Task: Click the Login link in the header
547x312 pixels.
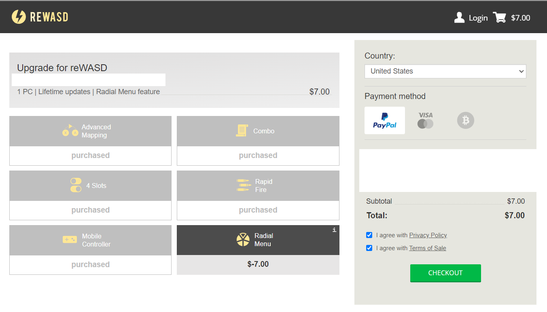Action: click(478, 18)
